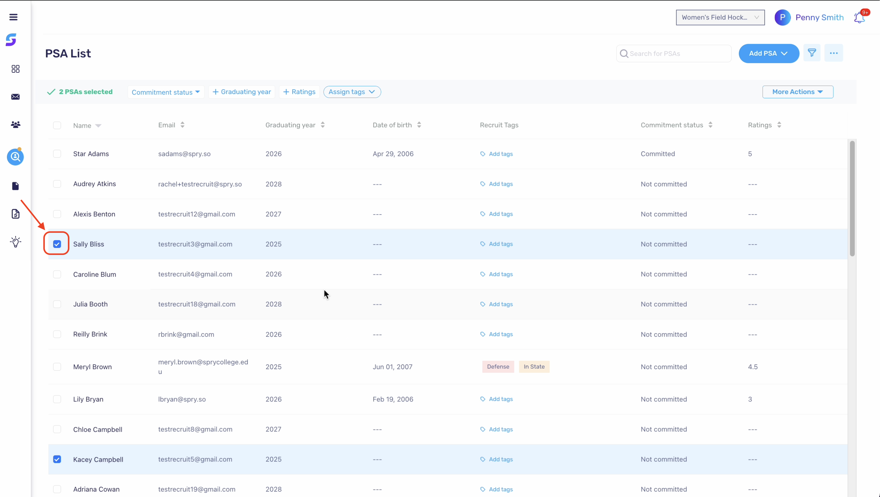Toggle the select-all checkbox in header
The image size is (880, 497).
click(57, 125)
